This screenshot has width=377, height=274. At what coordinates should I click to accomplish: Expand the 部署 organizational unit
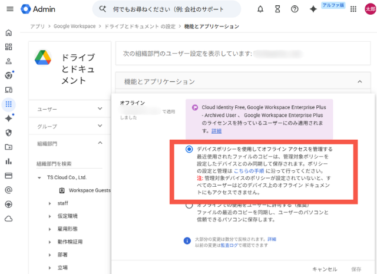point(49,255)
